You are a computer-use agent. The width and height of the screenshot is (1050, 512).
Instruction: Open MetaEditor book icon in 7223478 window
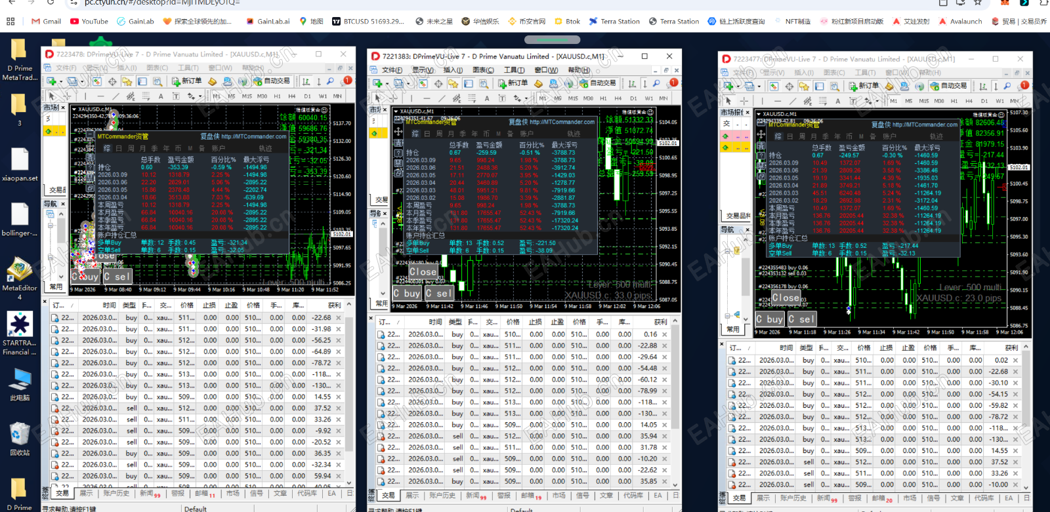tap(212, 81)
